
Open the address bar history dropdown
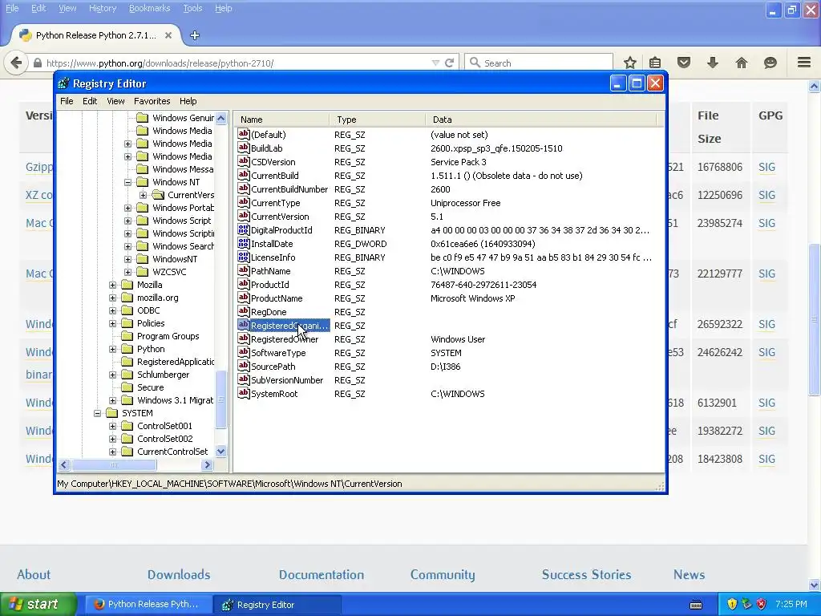tap(435, 63)
